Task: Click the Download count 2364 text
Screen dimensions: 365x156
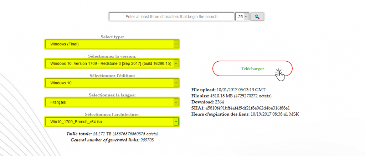Action: pos(208,102)
